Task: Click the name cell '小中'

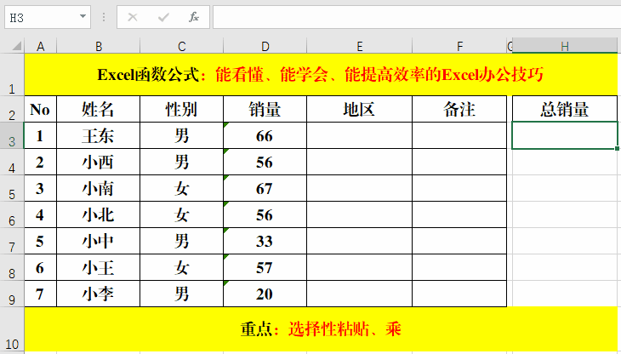Action: (x=98, y=241)
